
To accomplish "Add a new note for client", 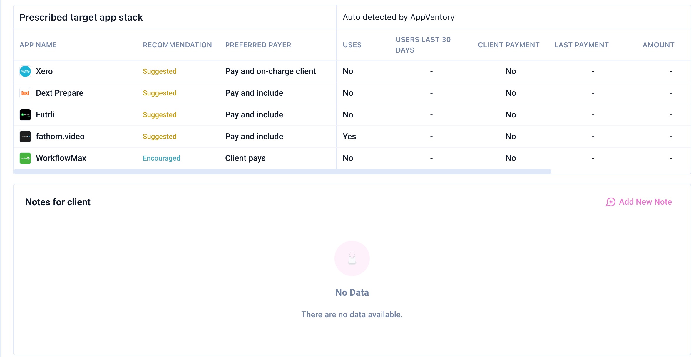I will click(x=639, y=202).
